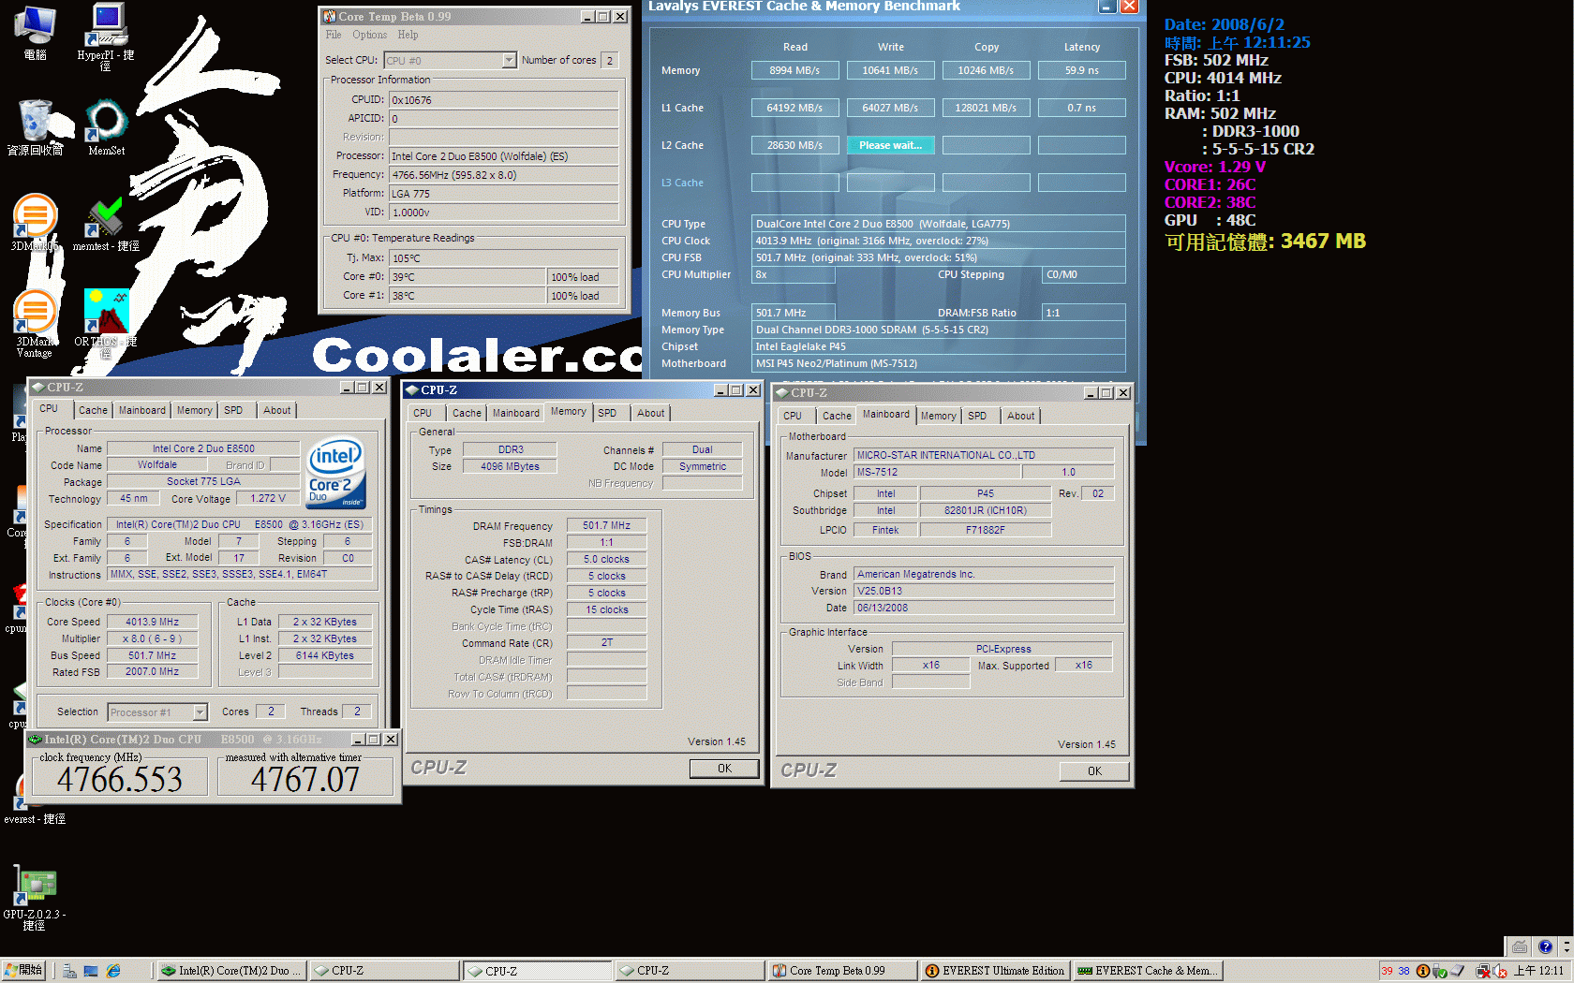1574x983 pixels.
Task: Switch to EVEREST Cache & Mem taskbar button
Action: point(1148,971)
